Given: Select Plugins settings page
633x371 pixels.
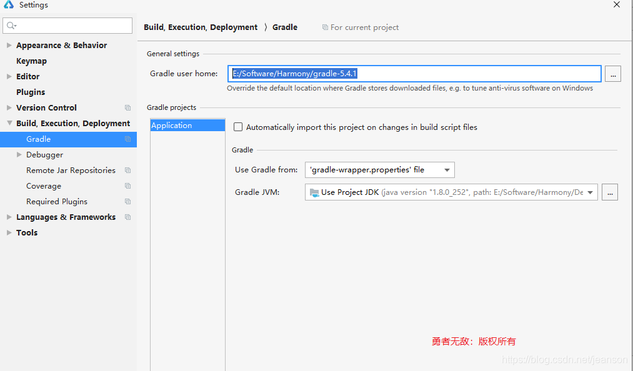Looking at the screenshot, I should [31, 92].
